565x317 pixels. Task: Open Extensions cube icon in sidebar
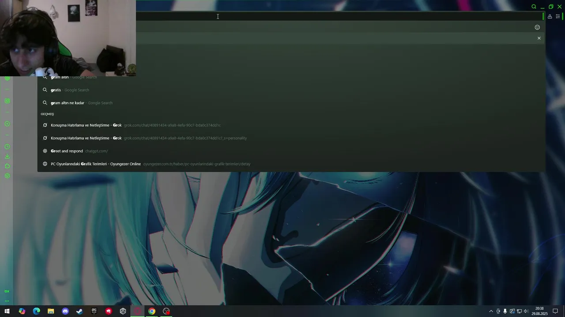click(x=7, y=166)
